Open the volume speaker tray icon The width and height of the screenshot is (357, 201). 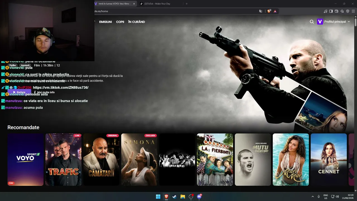coord(337,197)
